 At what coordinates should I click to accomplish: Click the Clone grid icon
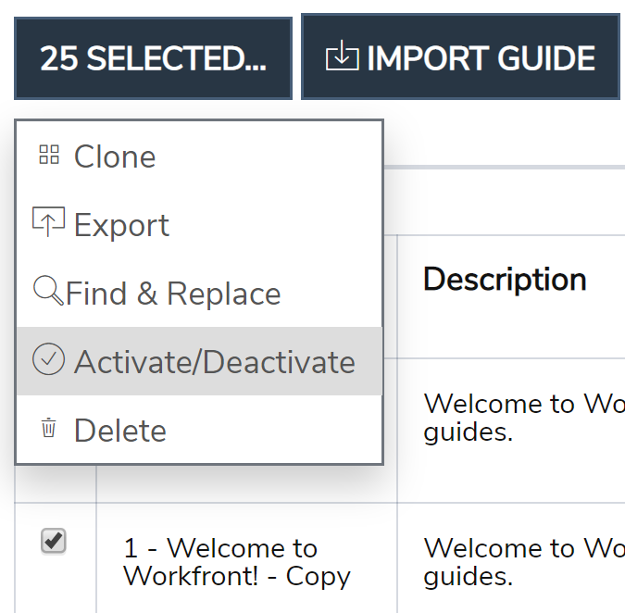49,155
